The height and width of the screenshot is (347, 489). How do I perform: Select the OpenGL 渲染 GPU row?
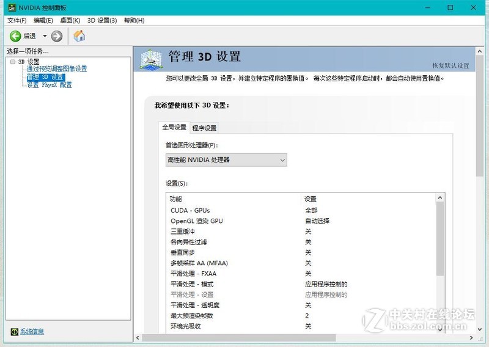point(301,221)
